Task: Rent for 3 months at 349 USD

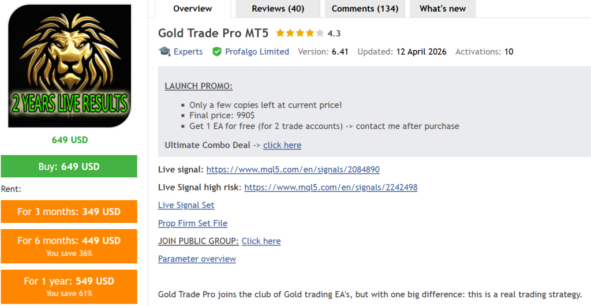Action: pyautogui.click(x=69, y=211)
